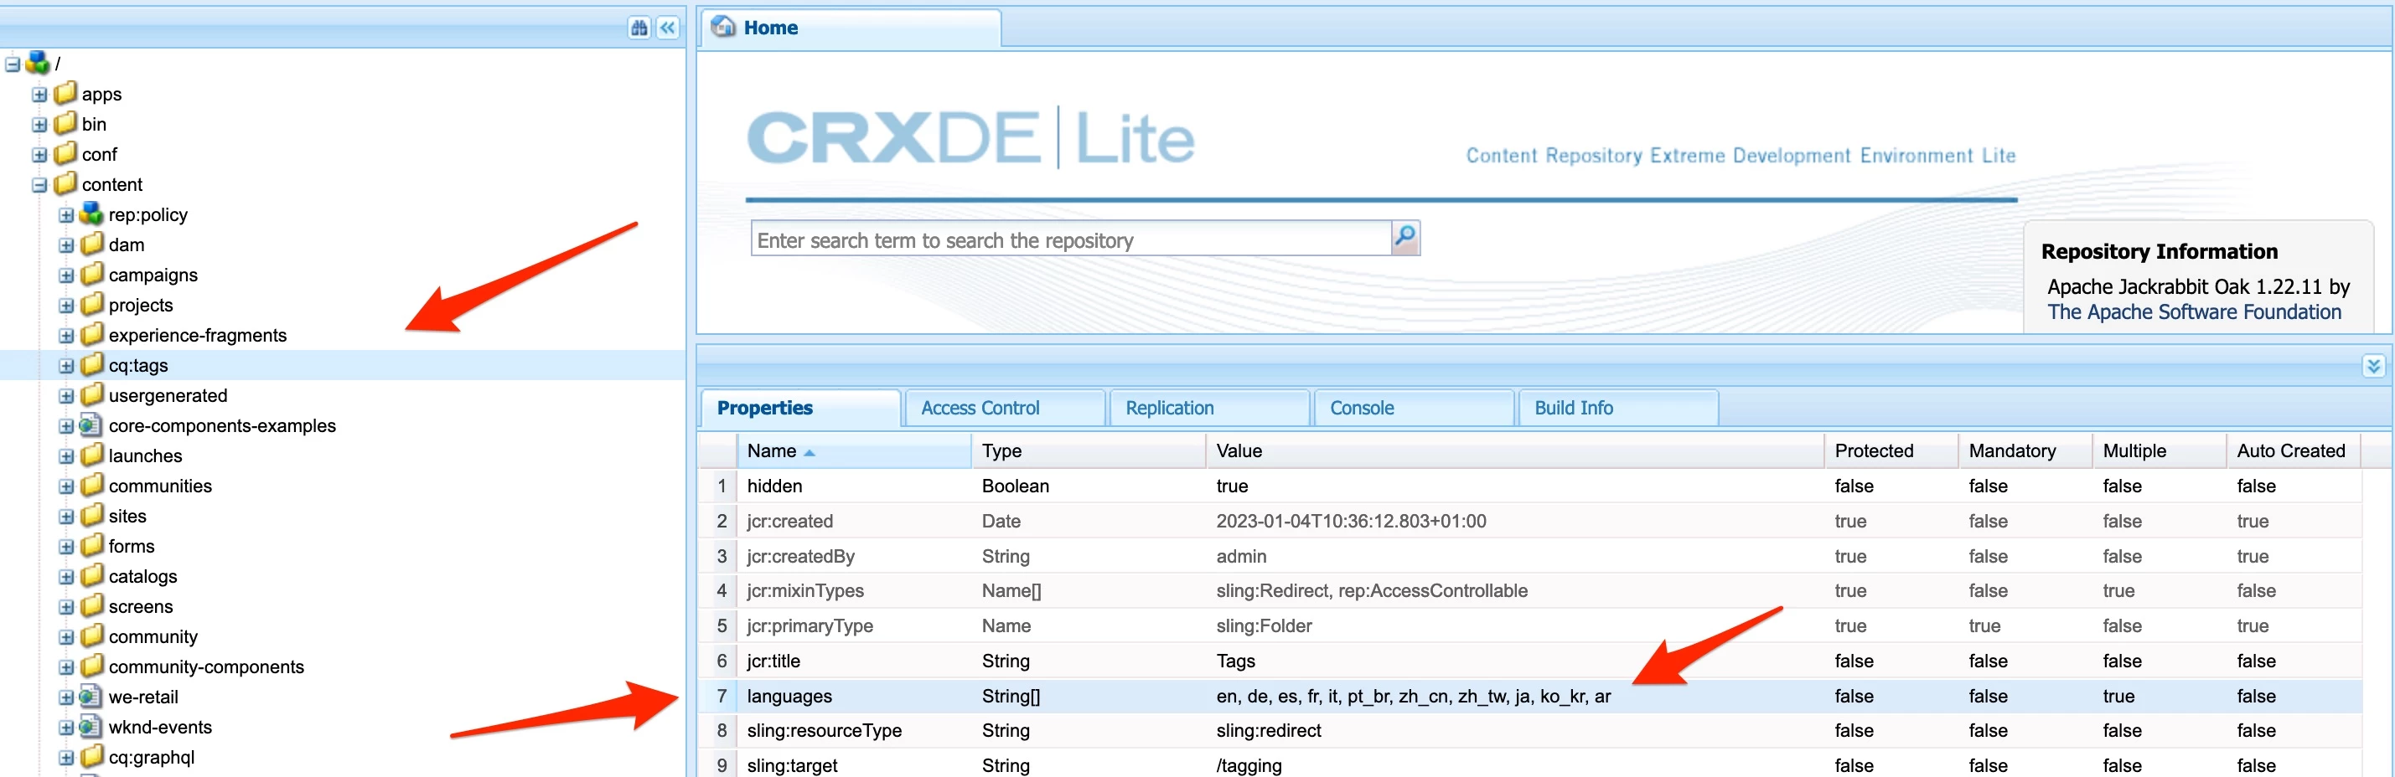Expand the conf node

[x=39, y=155]
